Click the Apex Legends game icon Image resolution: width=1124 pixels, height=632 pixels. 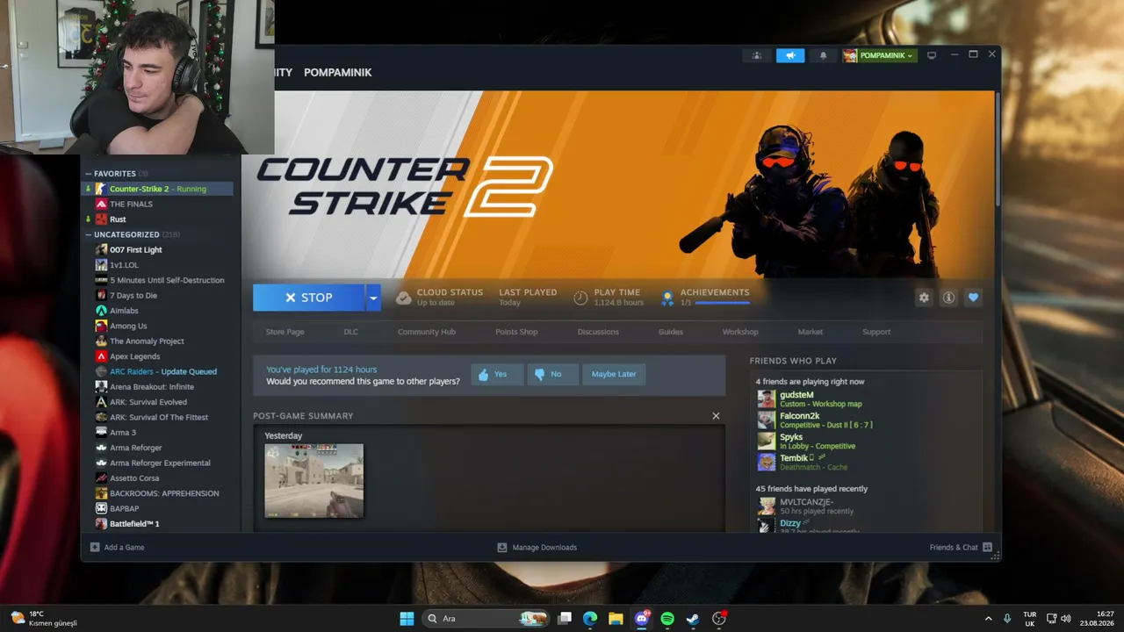click(101, 356)
